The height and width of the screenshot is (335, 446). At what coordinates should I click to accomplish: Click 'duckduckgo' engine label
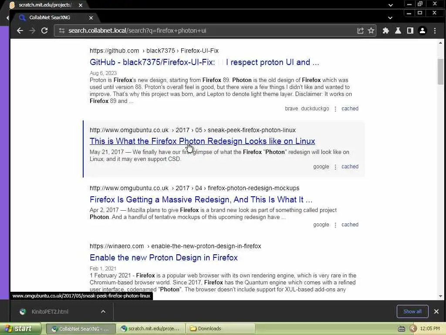[315, 109]
